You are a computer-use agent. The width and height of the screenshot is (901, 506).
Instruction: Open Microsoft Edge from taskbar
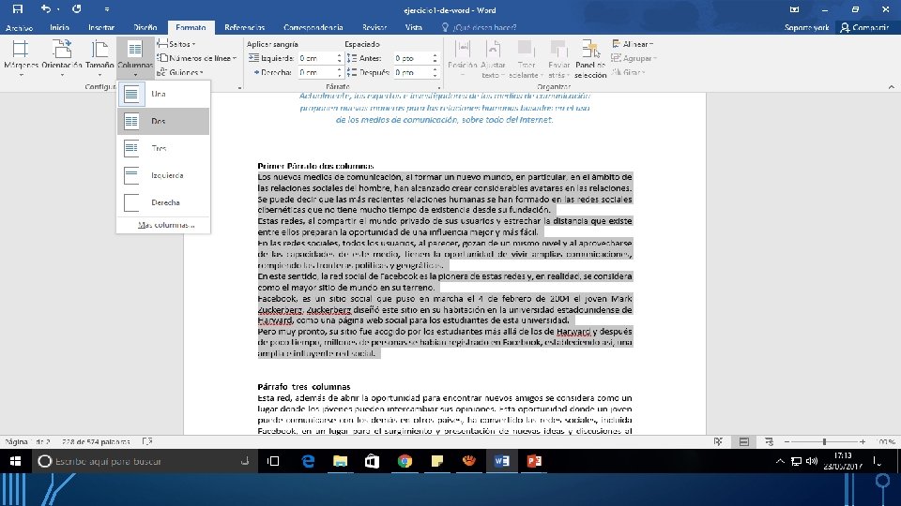click(x=308, y=461)
